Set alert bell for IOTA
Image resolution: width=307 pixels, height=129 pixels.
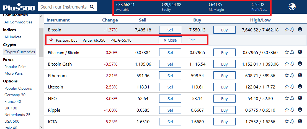click(x=292, y=121)
